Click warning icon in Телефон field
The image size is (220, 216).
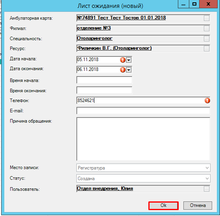click(207, 101)
